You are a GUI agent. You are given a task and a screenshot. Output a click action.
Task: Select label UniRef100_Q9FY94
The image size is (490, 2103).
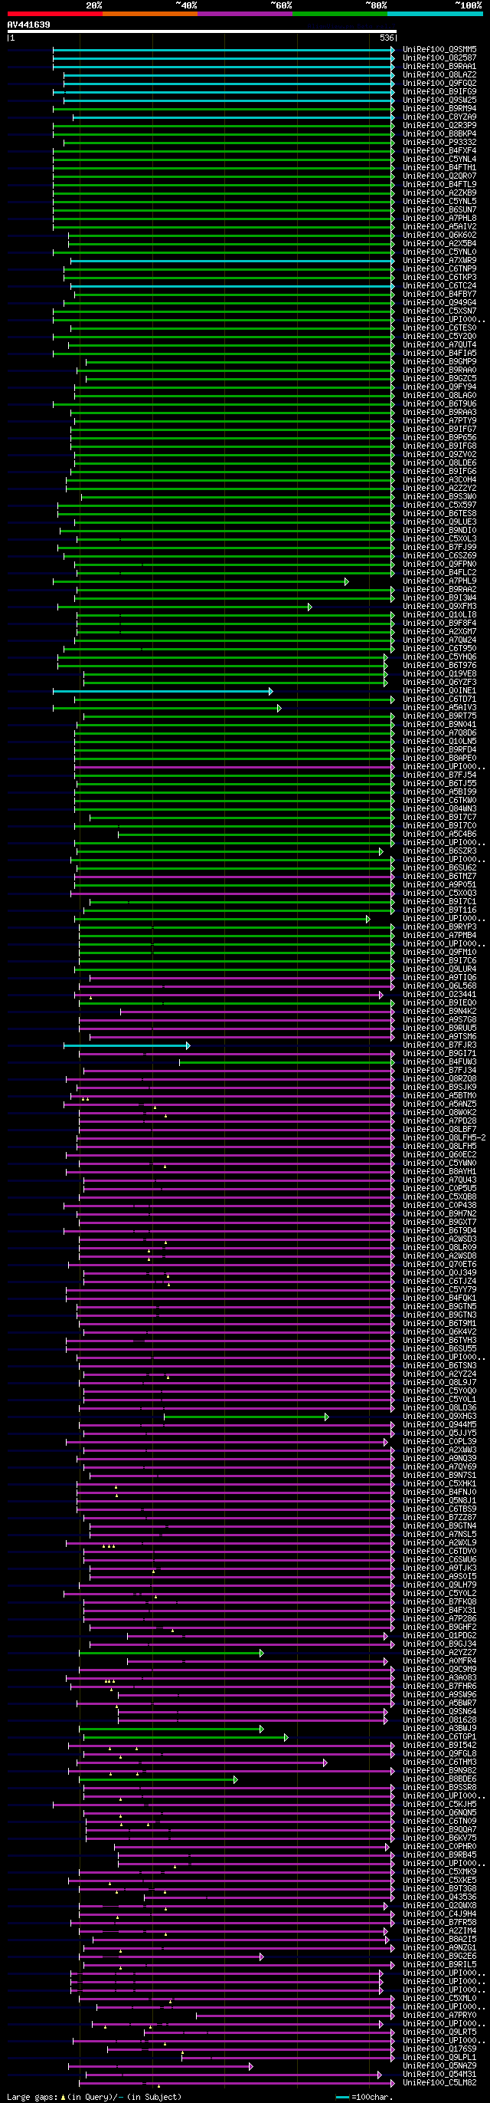click(439, 387)
